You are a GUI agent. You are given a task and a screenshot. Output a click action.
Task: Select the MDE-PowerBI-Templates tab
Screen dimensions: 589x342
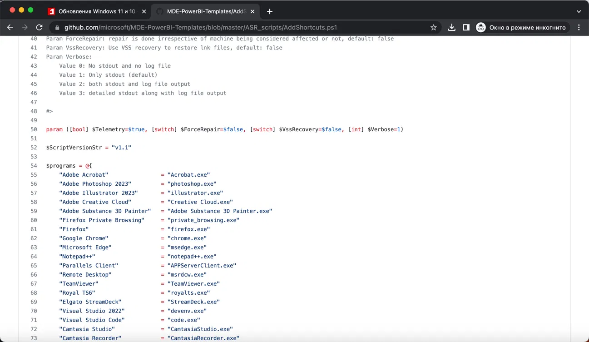pyautogui.click(x=205, y=11)
